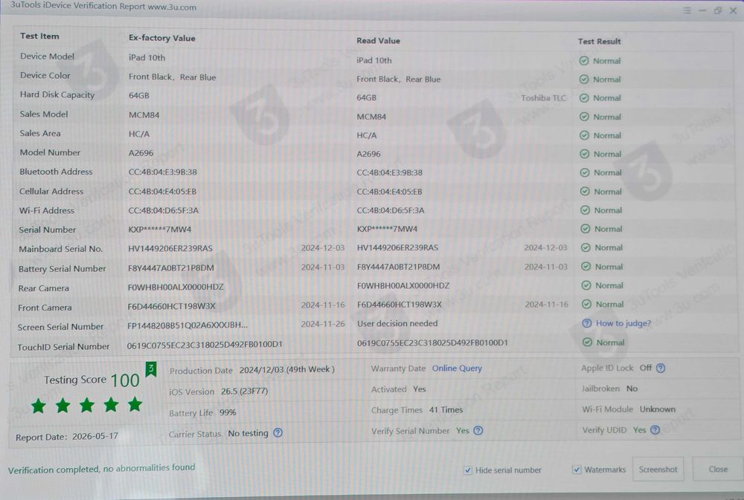Click Normal check icon for Sales Area
Screen dimensions: 744x500
(x=585, y=135)
